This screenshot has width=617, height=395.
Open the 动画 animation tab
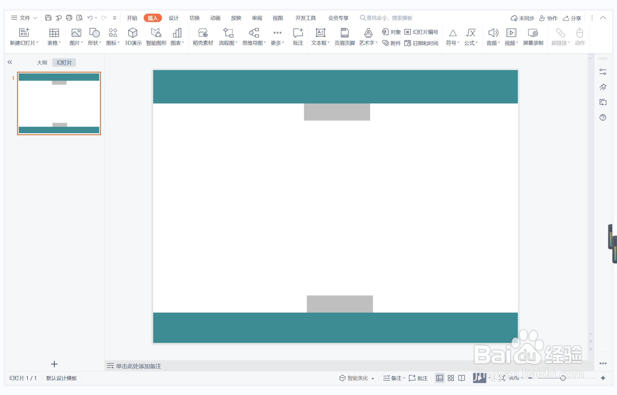pos(215,18)
